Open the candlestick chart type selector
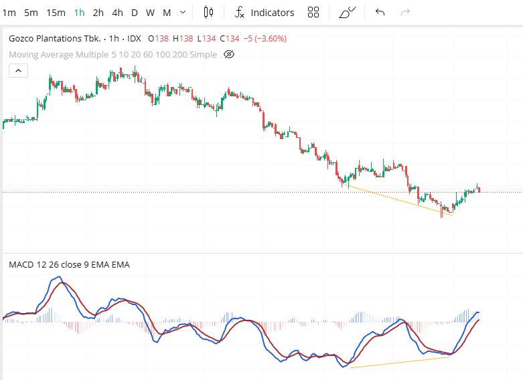The image size is (523, 380). (208, 12)
